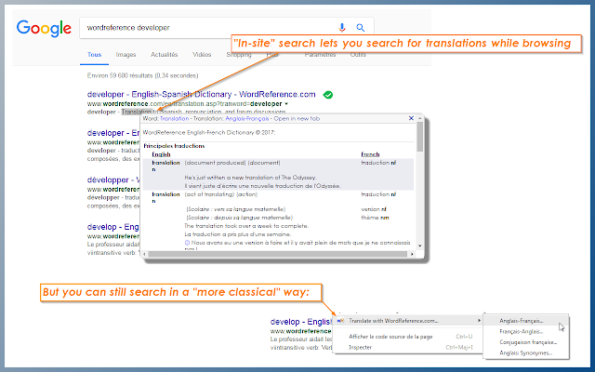
Task: Open the 'Vidéos' tab
Action: (202, 55)
